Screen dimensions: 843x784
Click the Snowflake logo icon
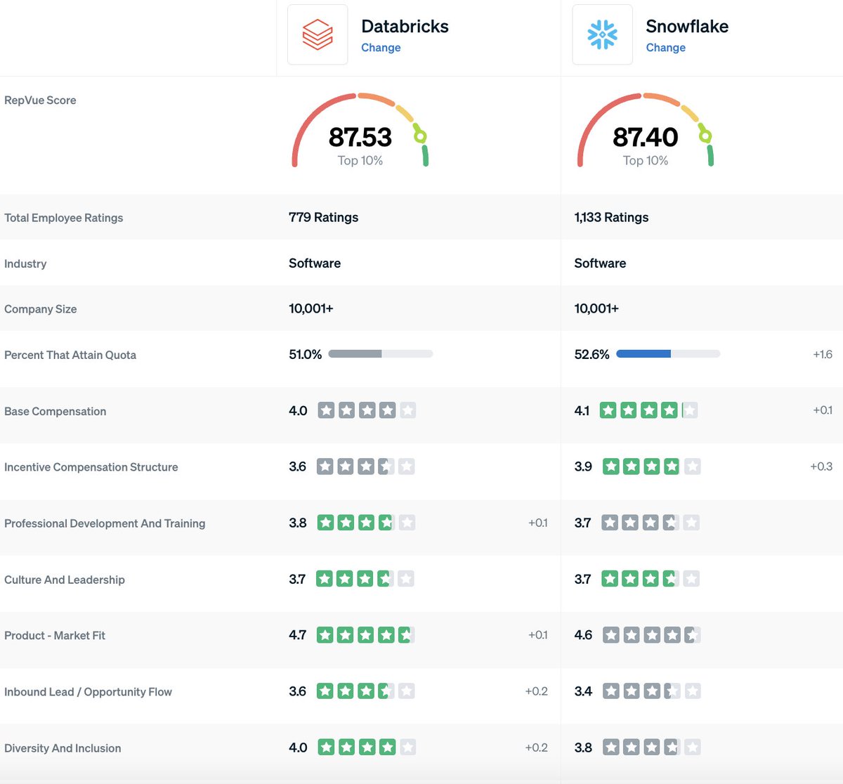(x=602, y=34)
